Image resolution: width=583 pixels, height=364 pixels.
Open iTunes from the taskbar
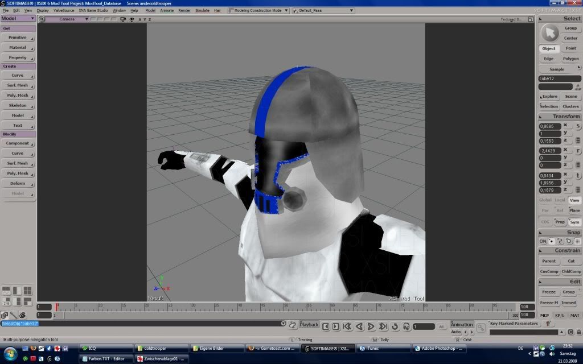383,349
